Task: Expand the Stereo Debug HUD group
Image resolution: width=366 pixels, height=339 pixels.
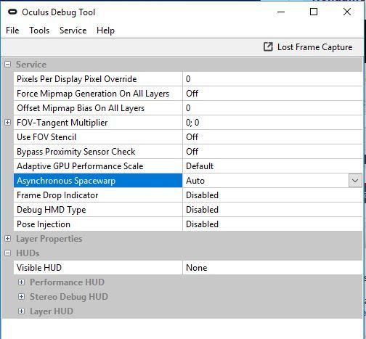Action: click(x=22, y=297)
